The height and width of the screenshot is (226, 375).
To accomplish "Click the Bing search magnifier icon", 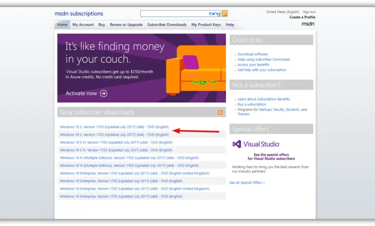I will [225, 13].
